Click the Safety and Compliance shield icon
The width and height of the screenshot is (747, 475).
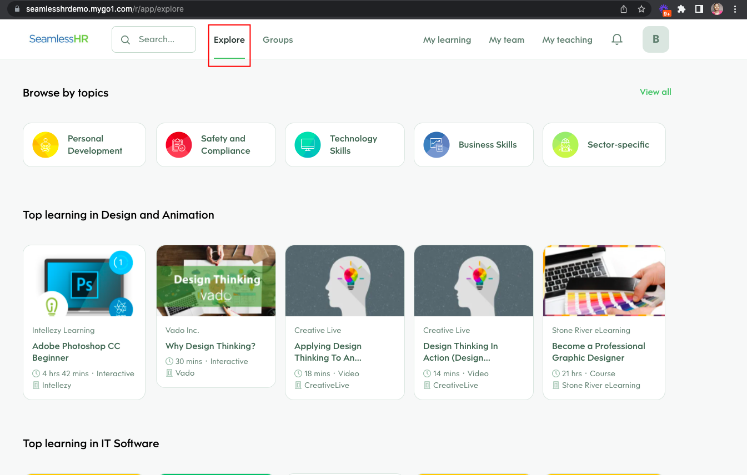178,145
